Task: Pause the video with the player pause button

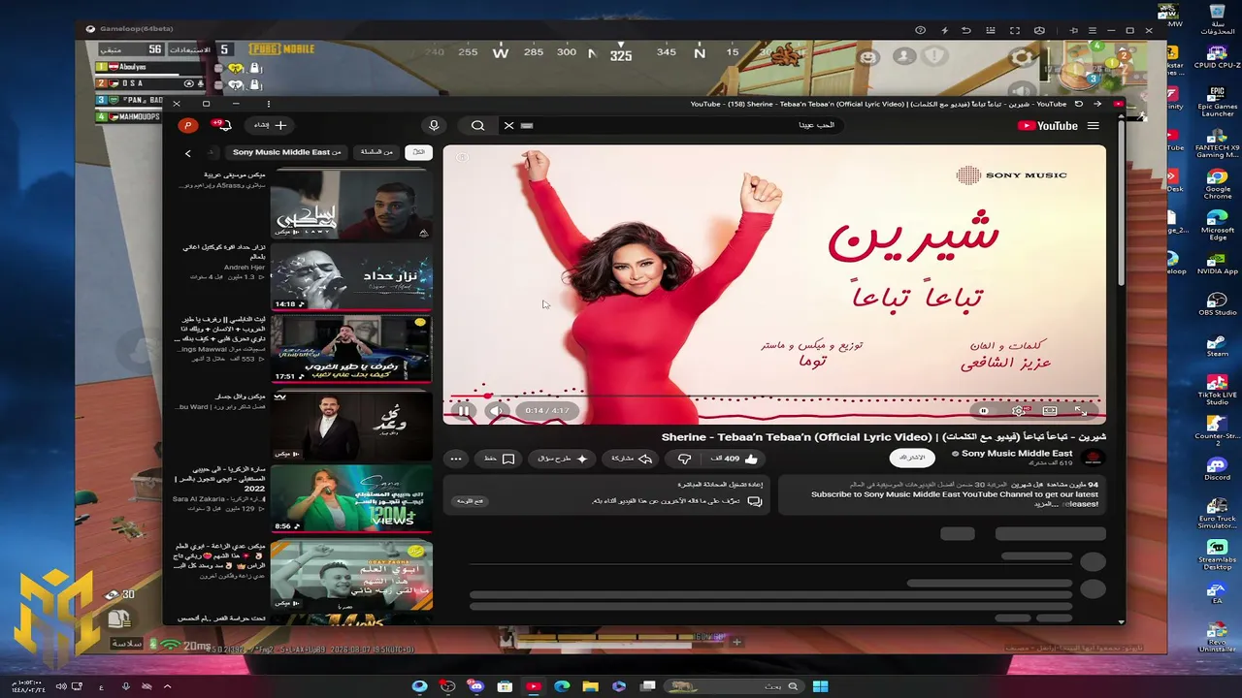Action: point(464,411)
